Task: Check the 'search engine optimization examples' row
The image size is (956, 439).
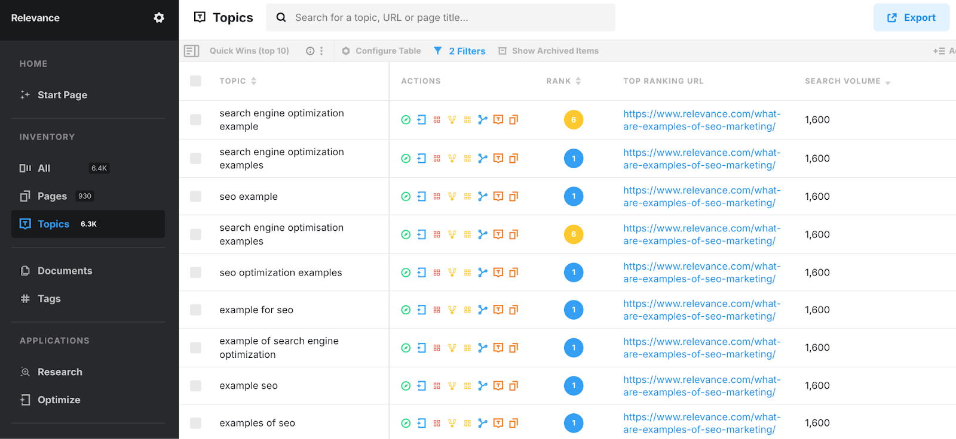Action: click(195, 158)
